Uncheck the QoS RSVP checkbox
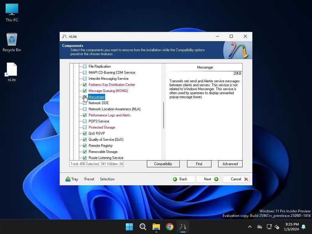 point(85,133)
